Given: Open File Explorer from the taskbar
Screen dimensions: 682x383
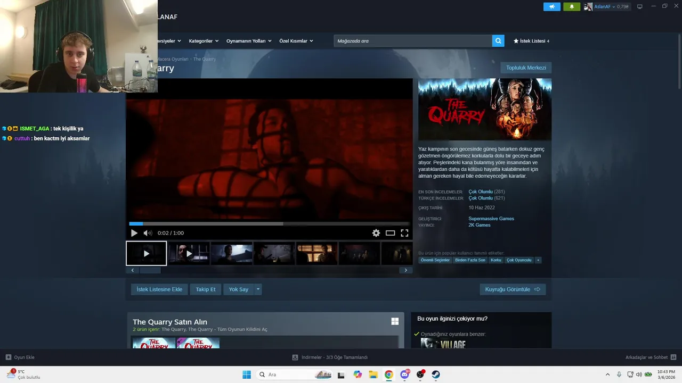Looking at the screenshot, I should coord(373,374).
